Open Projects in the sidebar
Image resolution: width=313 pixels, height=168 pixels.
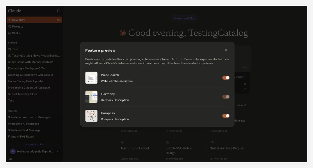(x=17, y=26)
